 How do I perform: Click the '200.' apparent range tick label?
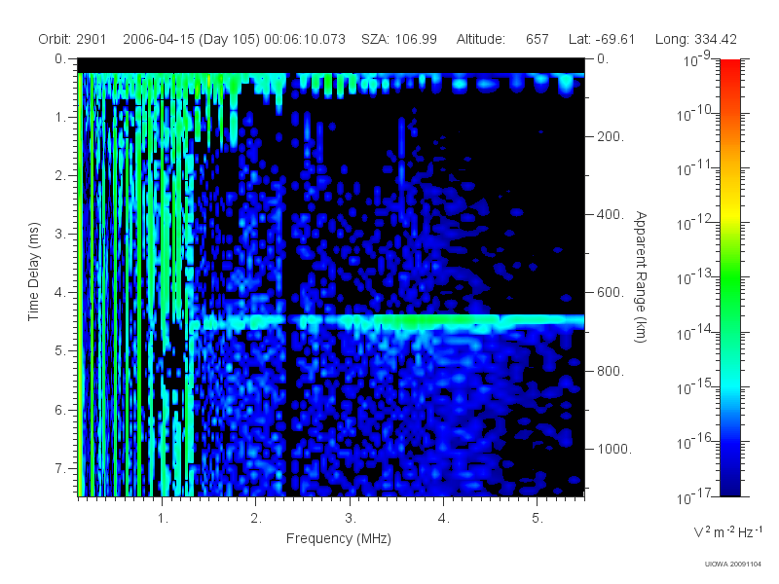click(x=611, y=136)
